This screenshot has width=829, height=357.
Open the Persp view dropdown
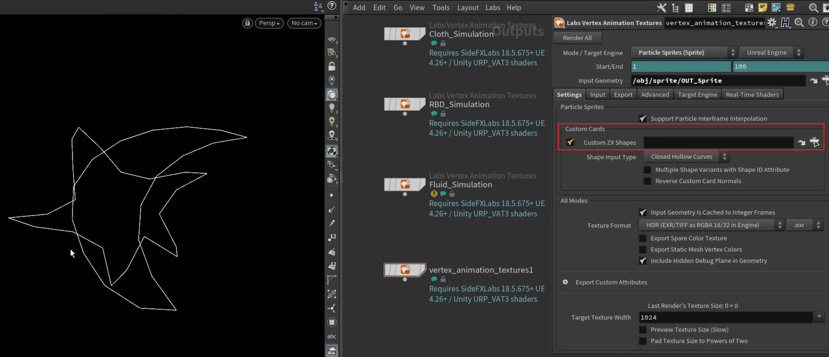[x=269, y=23]
